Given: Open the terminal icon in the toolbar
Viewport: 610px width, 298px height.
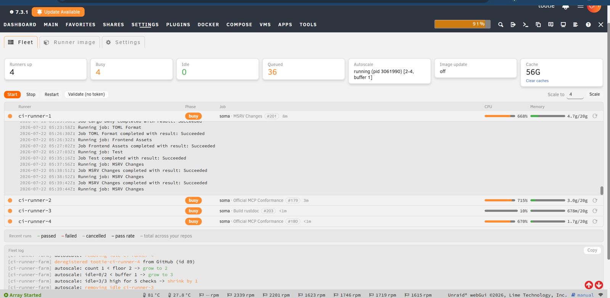Looking at the screenshot, I should 526,25.
